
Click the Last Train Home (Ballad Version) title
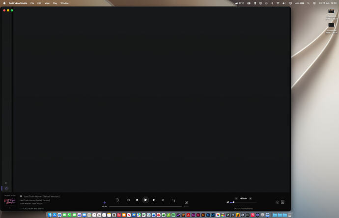(x=42, y=196)
